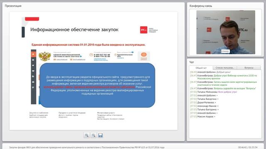This screenshot has width=266, height=149.
Task: Zoom out the presentation with minus magnifier
Action: (94, 135)
